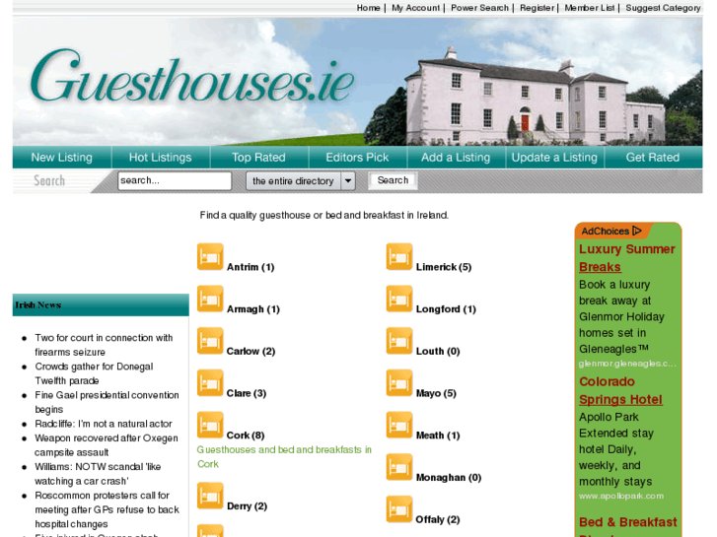
Task: Click the Carlow bed icon
Action: 210,341
